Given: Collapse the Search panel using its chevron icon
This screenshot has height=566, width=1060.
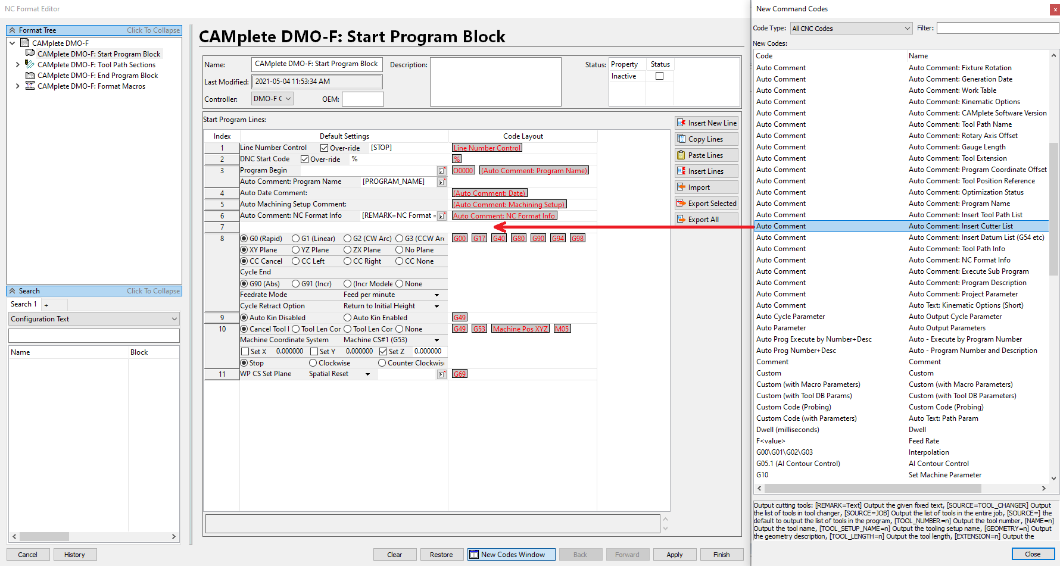Looking at the screenshot, I should pyautogui.click(x=12, y=291).
